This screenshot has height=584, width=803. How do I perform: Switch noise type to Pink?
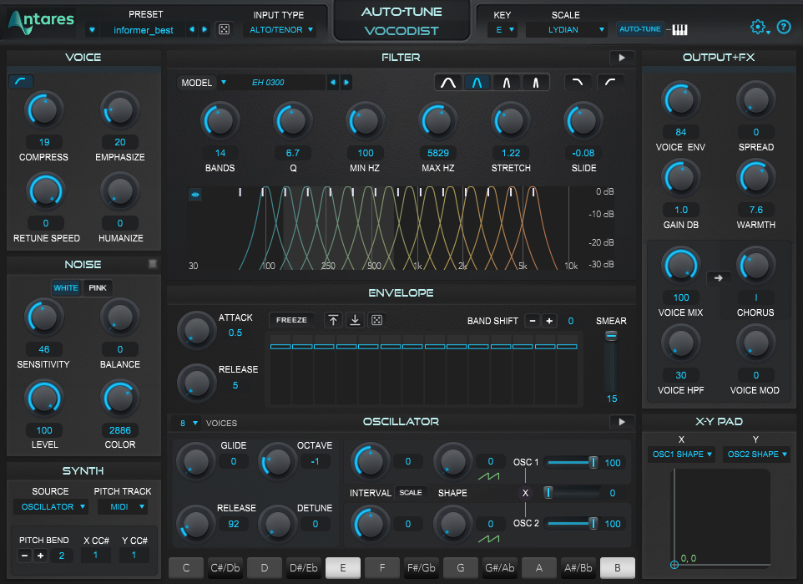click(x=98, y=287)
